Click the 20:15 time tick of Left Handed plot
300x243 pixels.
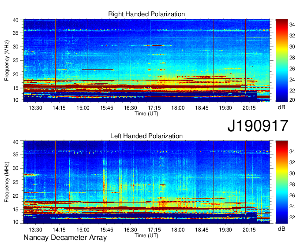[x=249, y=230]
